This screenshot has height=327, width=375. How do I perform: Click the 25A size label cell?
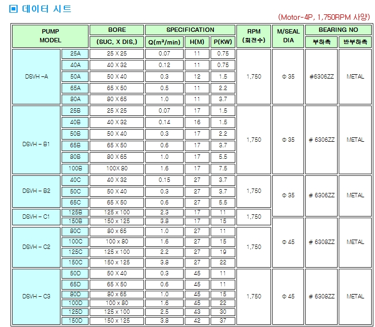[x=75, y=53]
